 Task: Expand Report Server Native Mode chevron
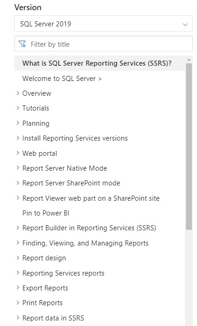pyautogui.click(x=18, y=168)
